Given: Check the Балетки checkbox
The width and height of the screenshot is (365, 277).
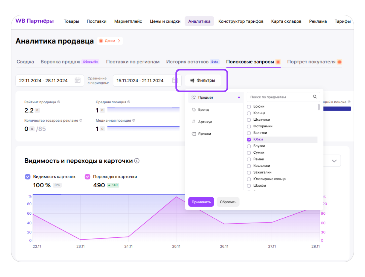Looking at the screenshot, I should click(249, 133).
